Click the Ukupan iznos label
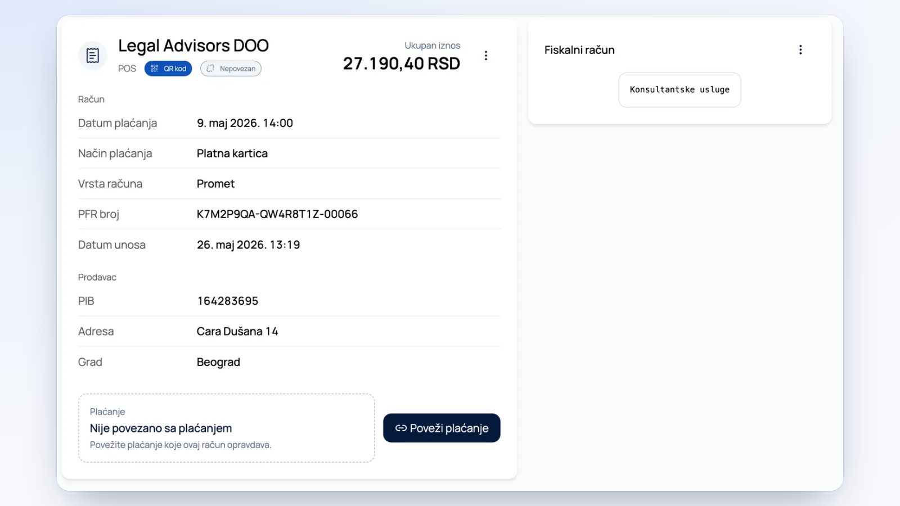 pos(432,46)
